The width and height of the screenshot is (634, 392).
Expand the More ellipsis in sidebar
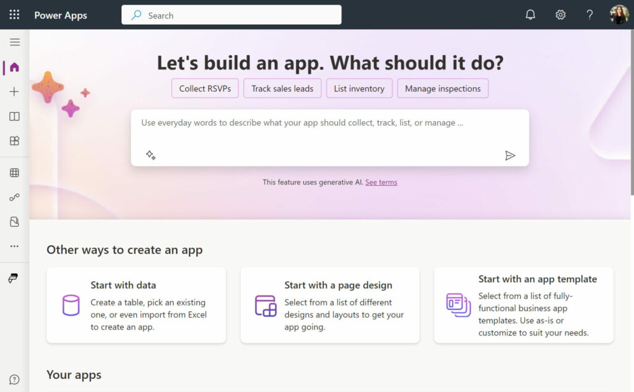(15, 246)
